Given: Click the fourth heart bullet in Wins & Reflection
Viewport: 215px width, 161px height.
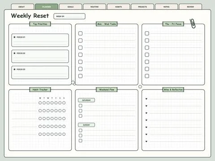Looking at the screenshot, I should 146,120.
